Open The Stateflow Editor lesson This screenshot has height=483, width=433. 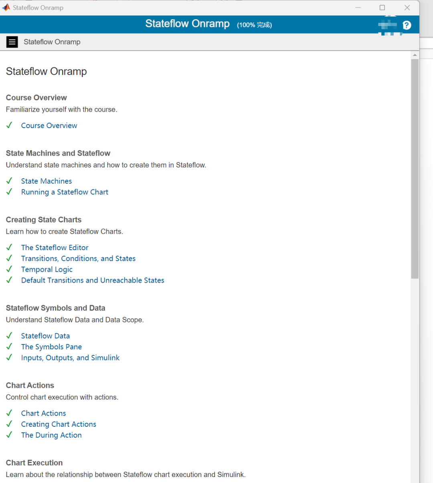tap(55, 248)
